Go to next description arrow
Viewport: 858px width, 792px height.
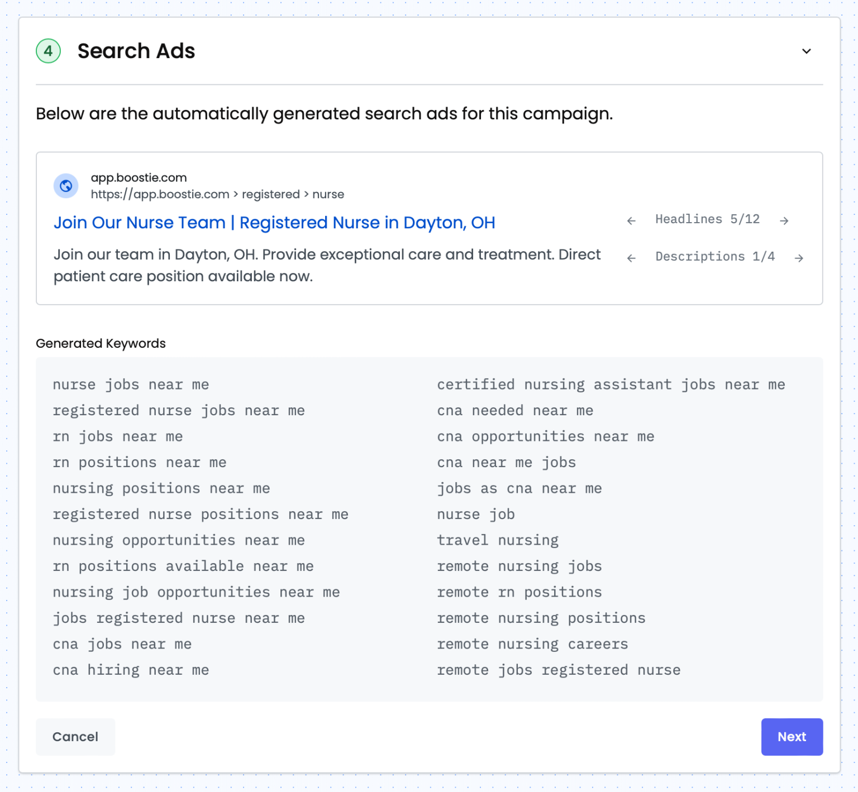[799, 258]
